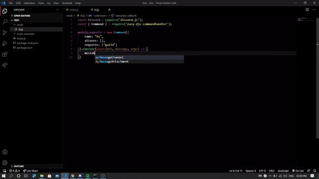Open the errors and warnings problems indicator
This screenshot has height=179, width=319.
pos(14,171)
